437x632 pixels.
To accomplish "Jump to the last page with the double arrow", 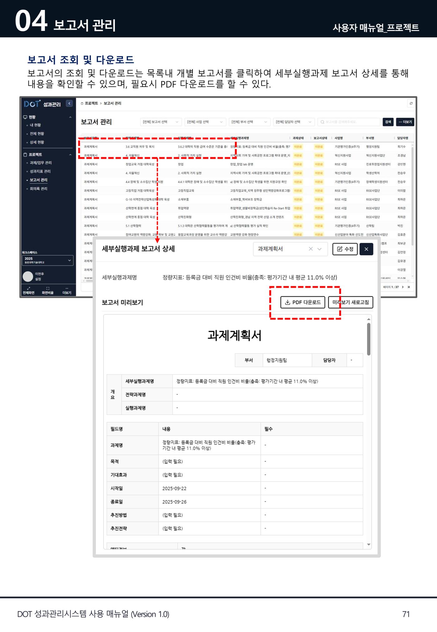I will pos(409,287).
